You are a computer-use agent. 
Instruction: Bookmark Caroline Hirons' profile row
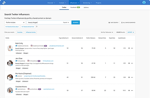129,91
